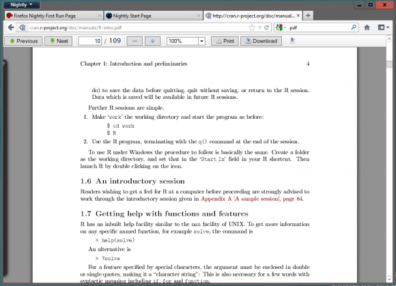Switch to the Nightly Start Page tab
Screen dimensions: 396x286
click(x=153, y=16)
